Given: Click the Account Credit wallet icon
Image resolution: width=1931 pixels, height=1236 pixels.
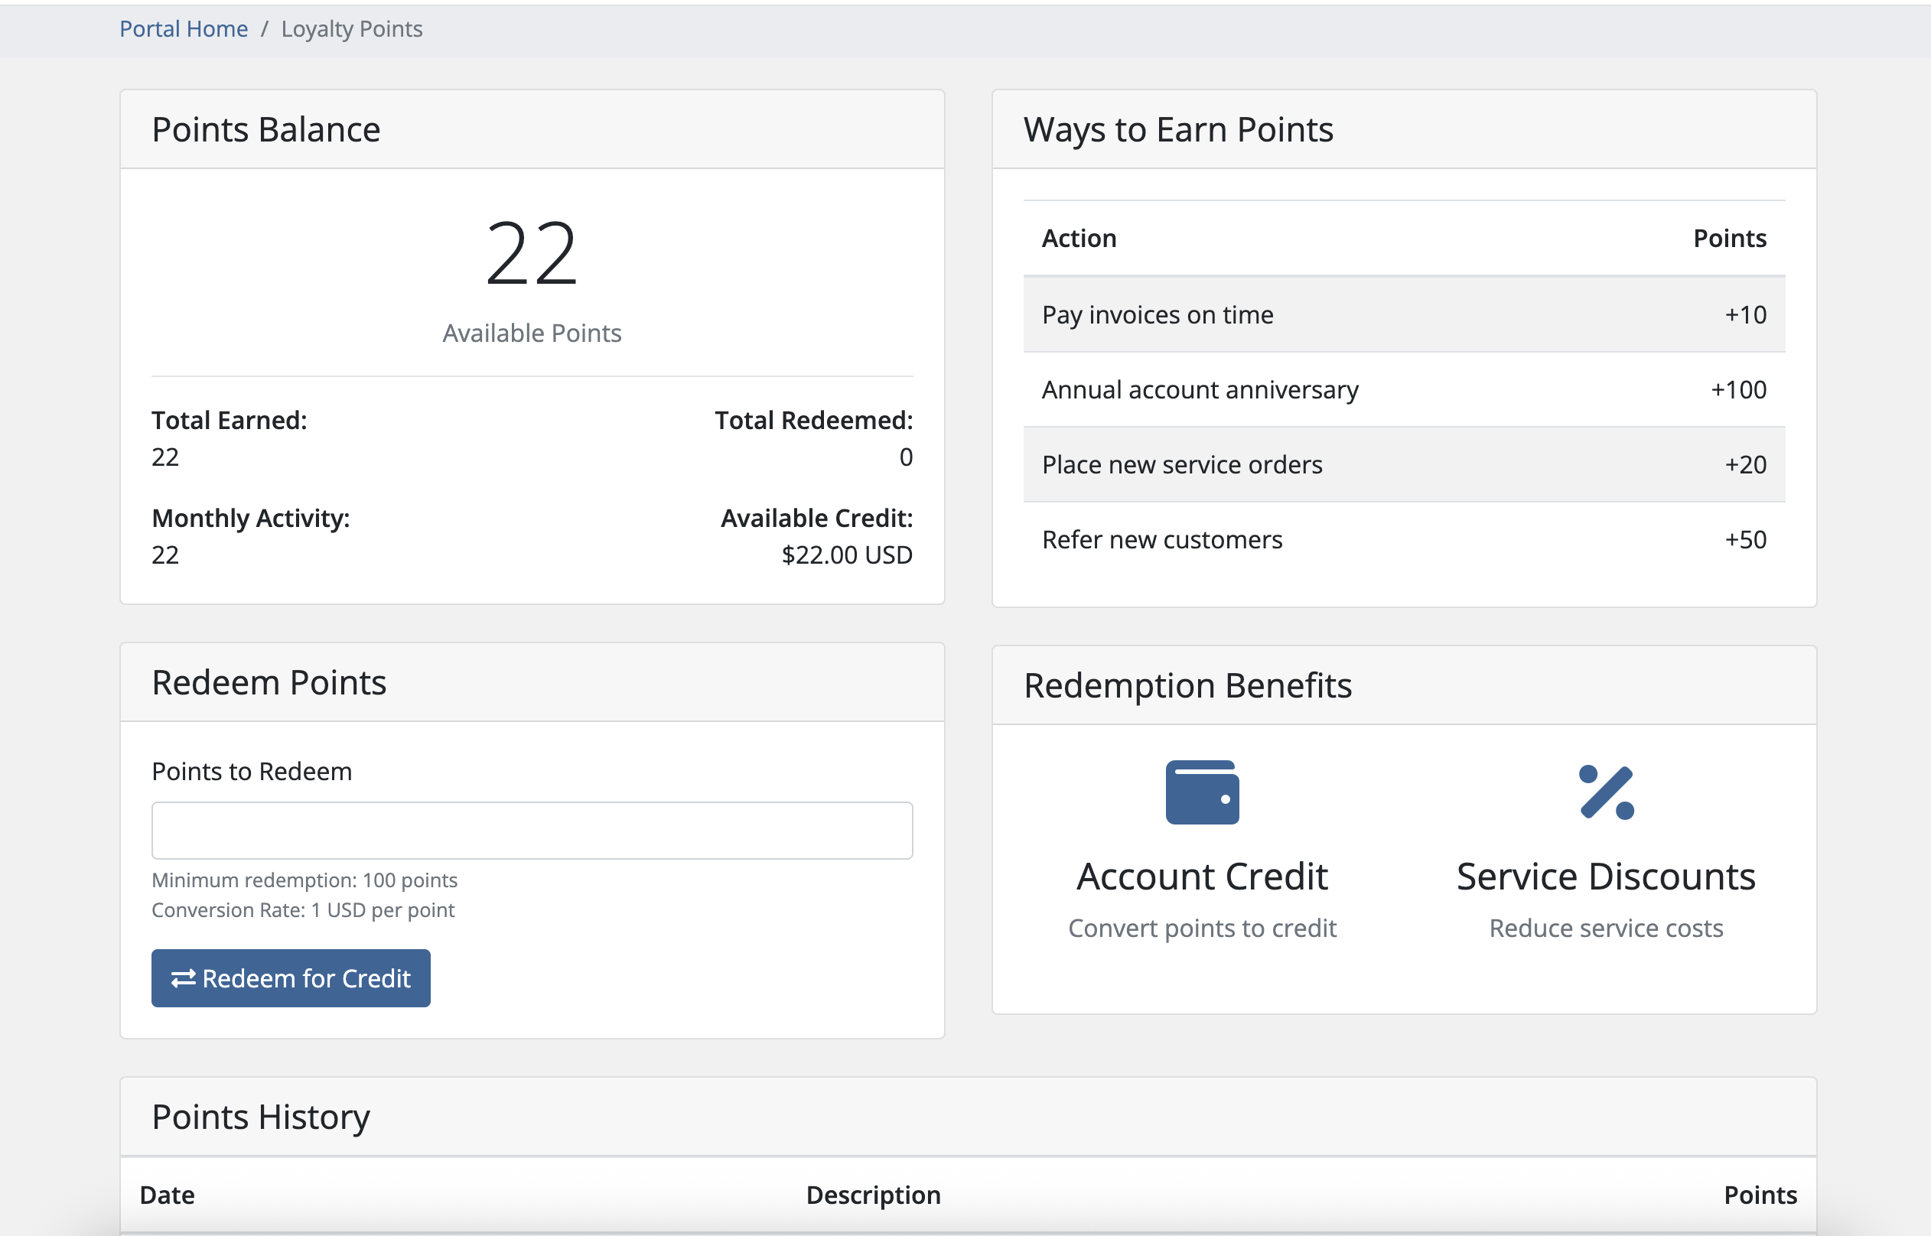Looking at the screenshot, I should [1201, 793].
